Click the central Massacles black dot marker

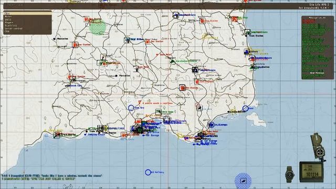pyautogui.click(x=116, y=76)
